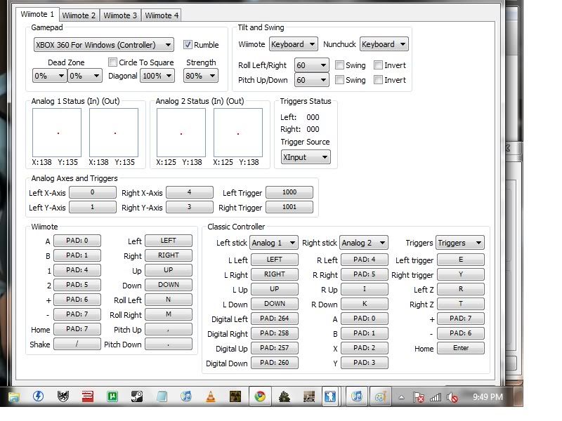The height and width of the screenshot is (421, 562).
Task: Switch to the Wiimote 4 tab
Action: [162, 15]
